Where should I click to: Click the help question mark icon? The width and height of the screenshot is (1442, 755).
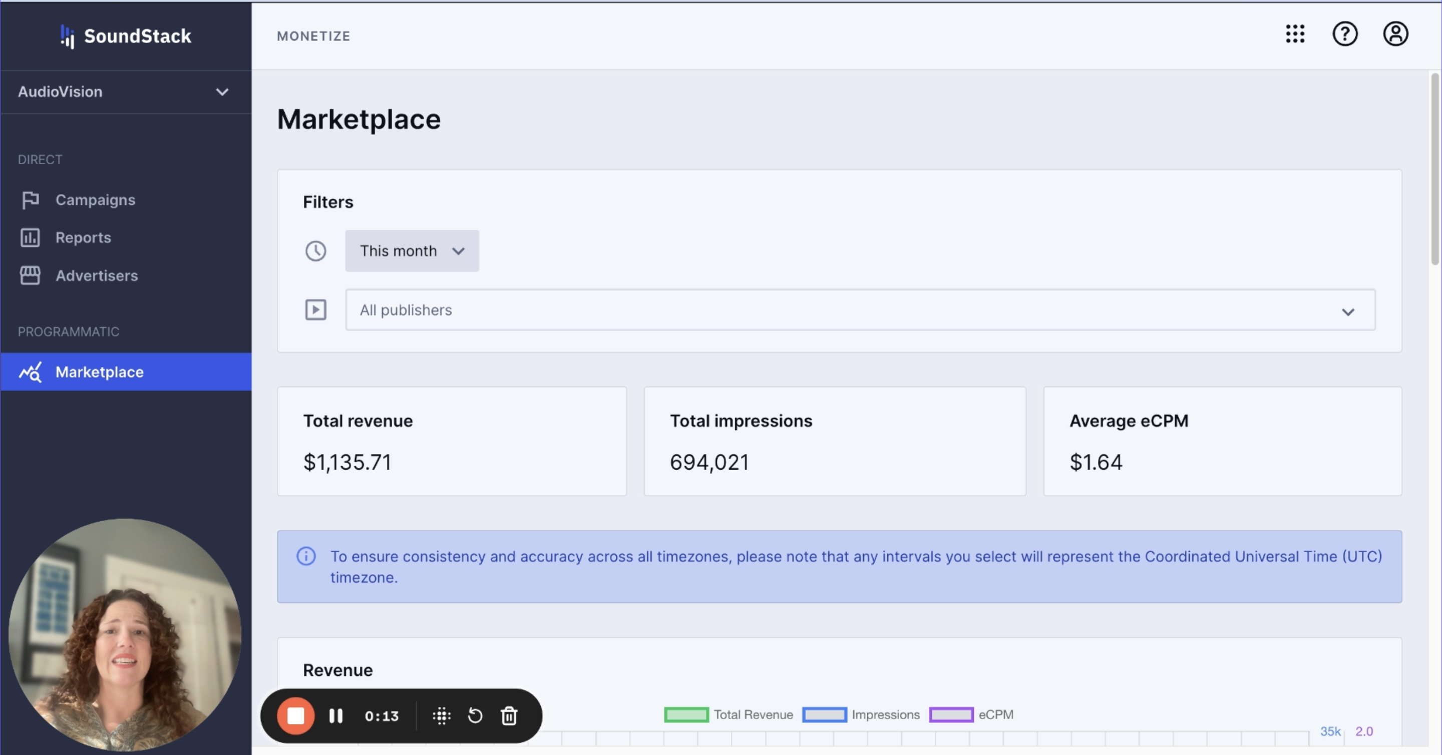[1344, 34]
